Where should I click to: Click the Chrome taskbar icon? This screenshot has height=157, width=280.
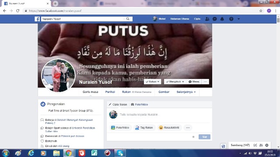coord(69,153)
